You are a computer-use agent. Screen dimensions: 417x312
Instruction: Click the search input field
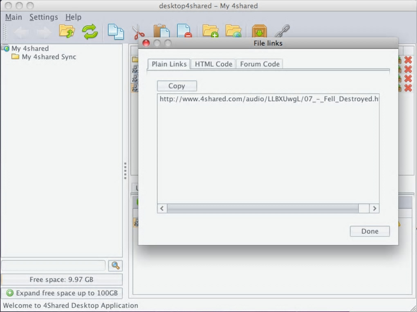coord(54,265)
